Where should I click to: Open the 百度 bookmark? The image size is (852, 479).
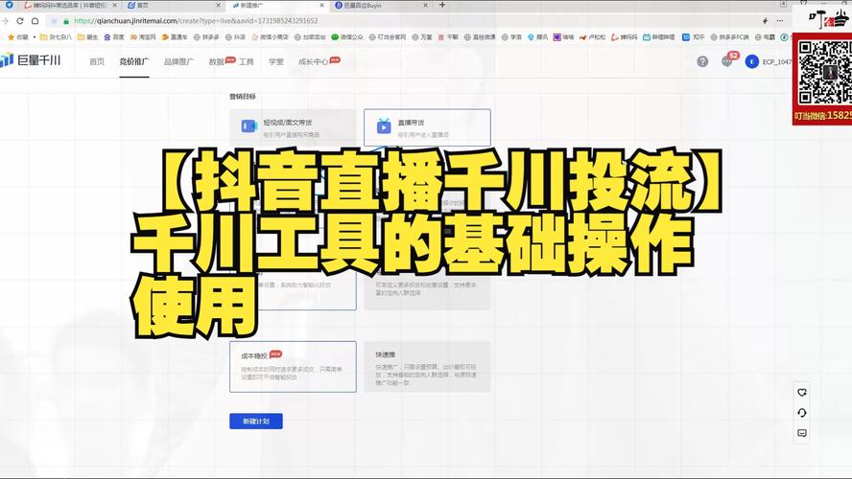pyautogui.click(x=114, y=37)
